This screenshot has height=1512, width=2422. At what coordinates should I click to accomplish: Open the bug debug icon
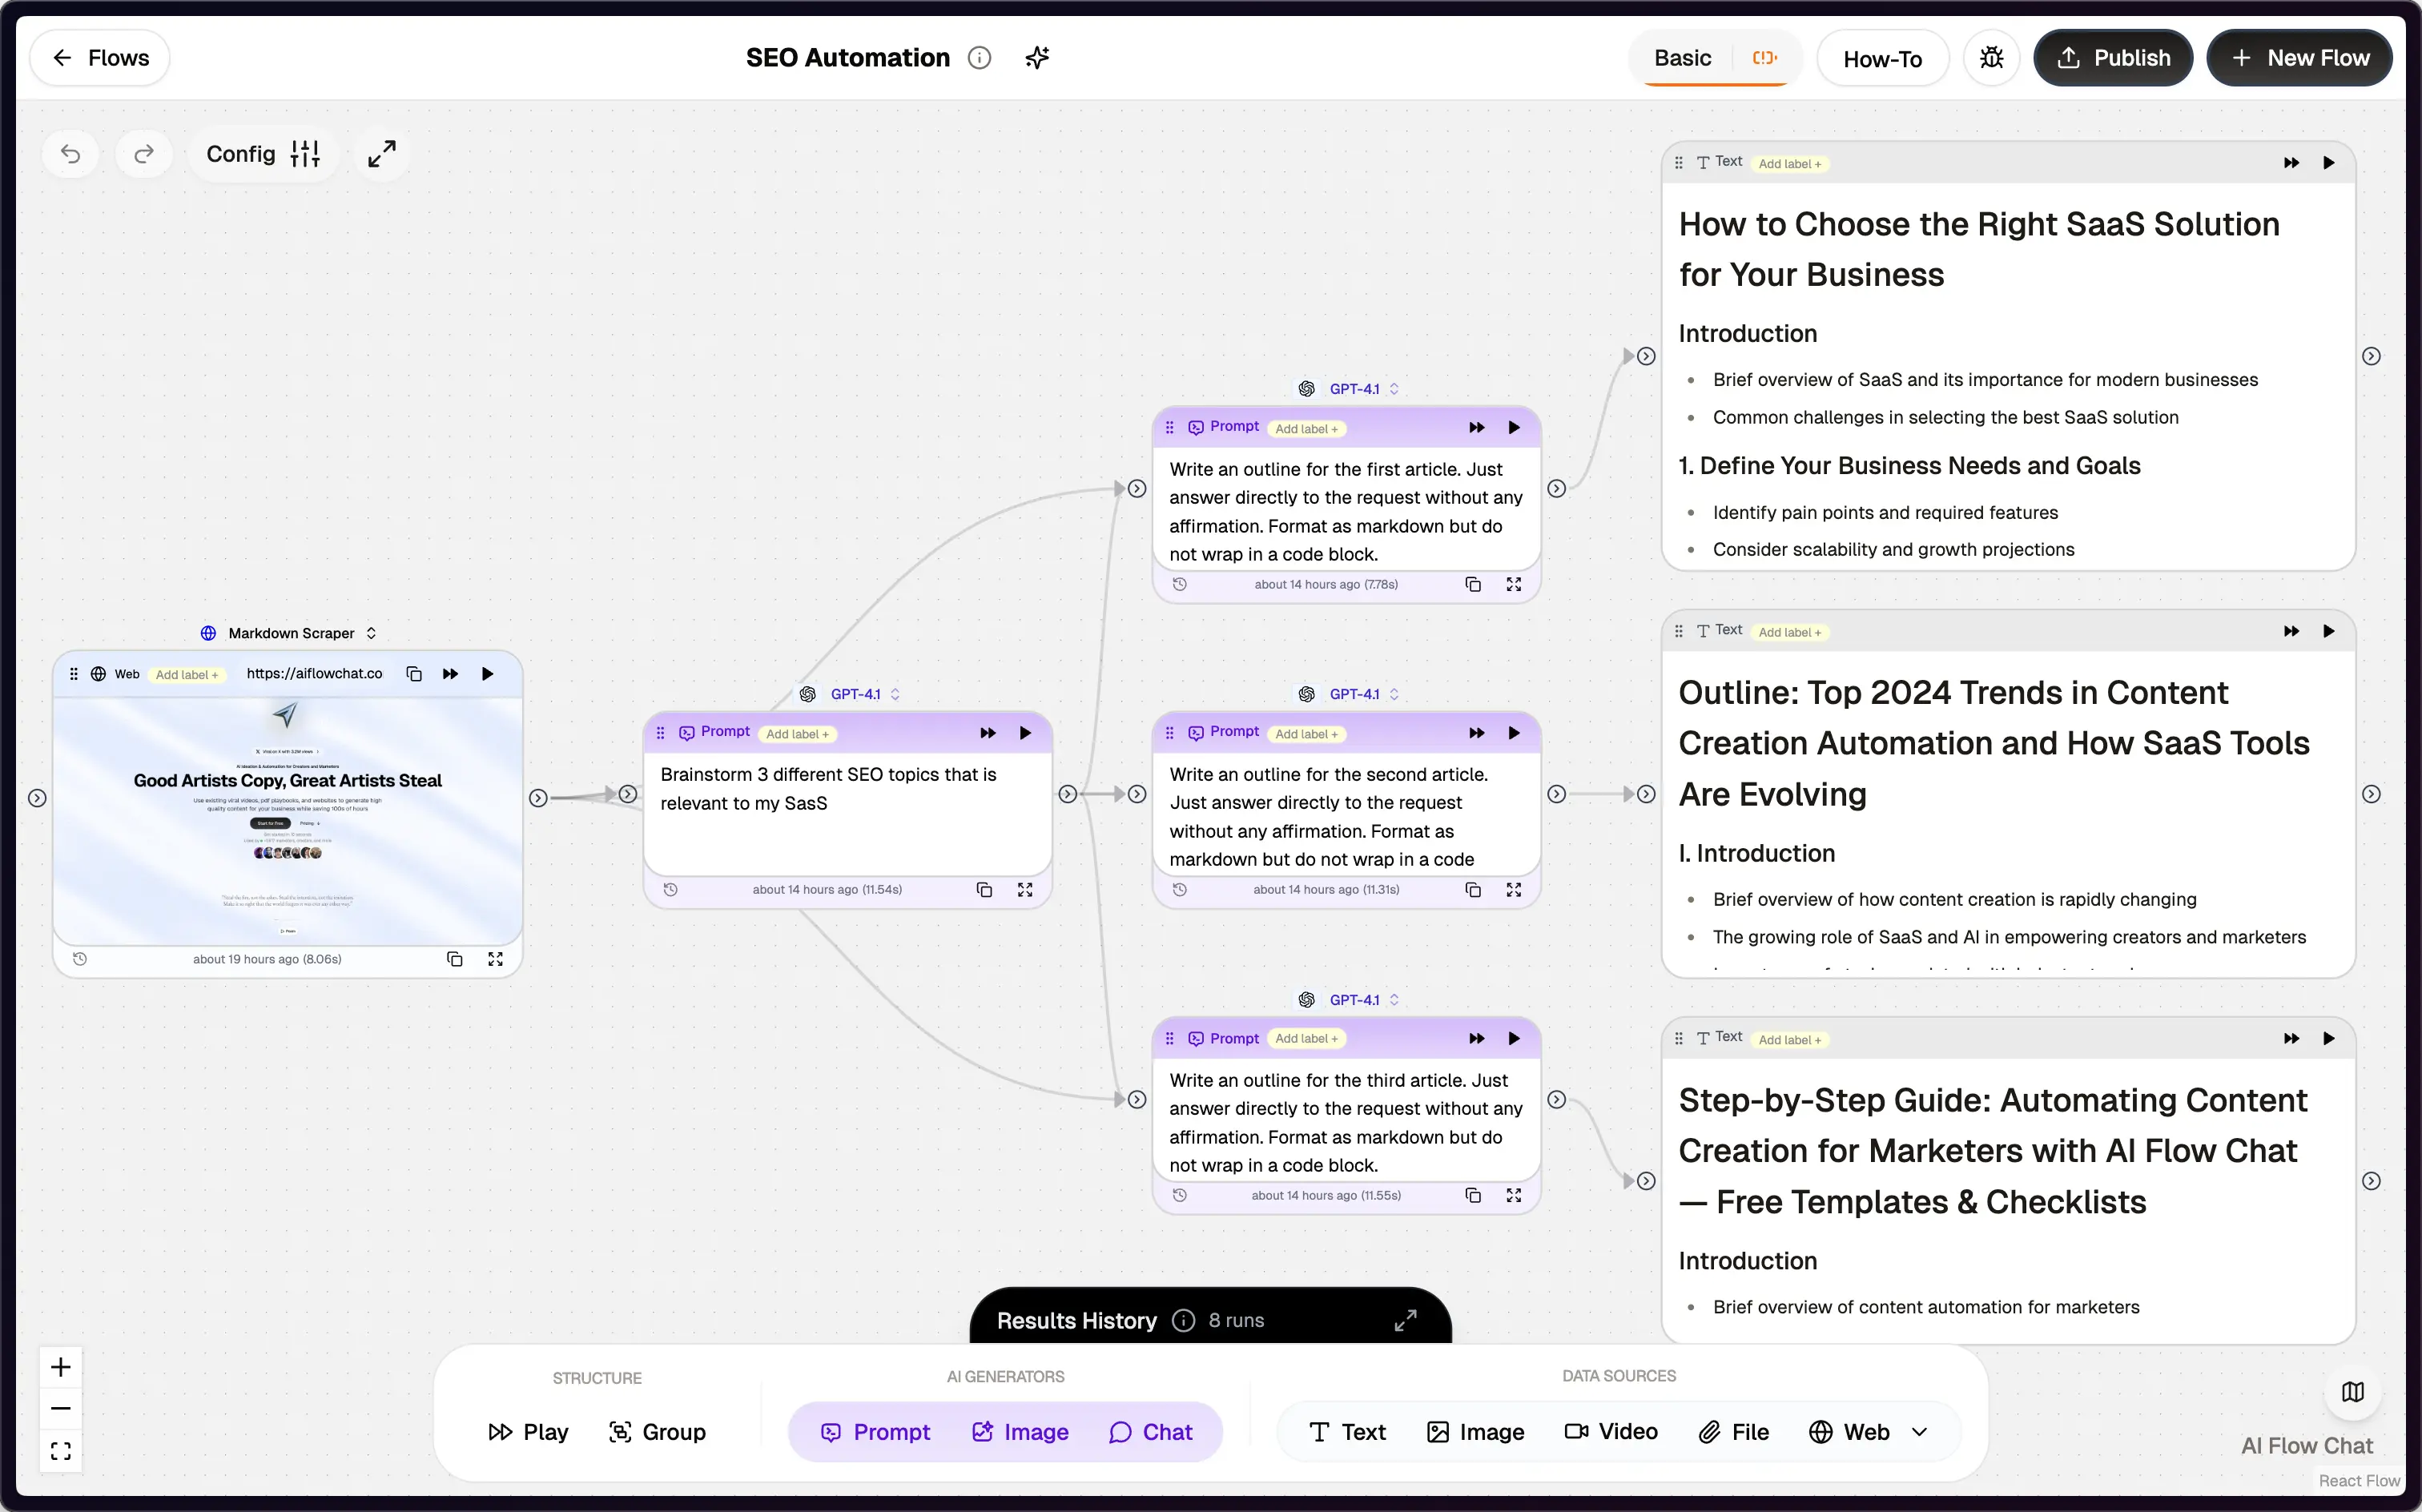coord(1991,58)
